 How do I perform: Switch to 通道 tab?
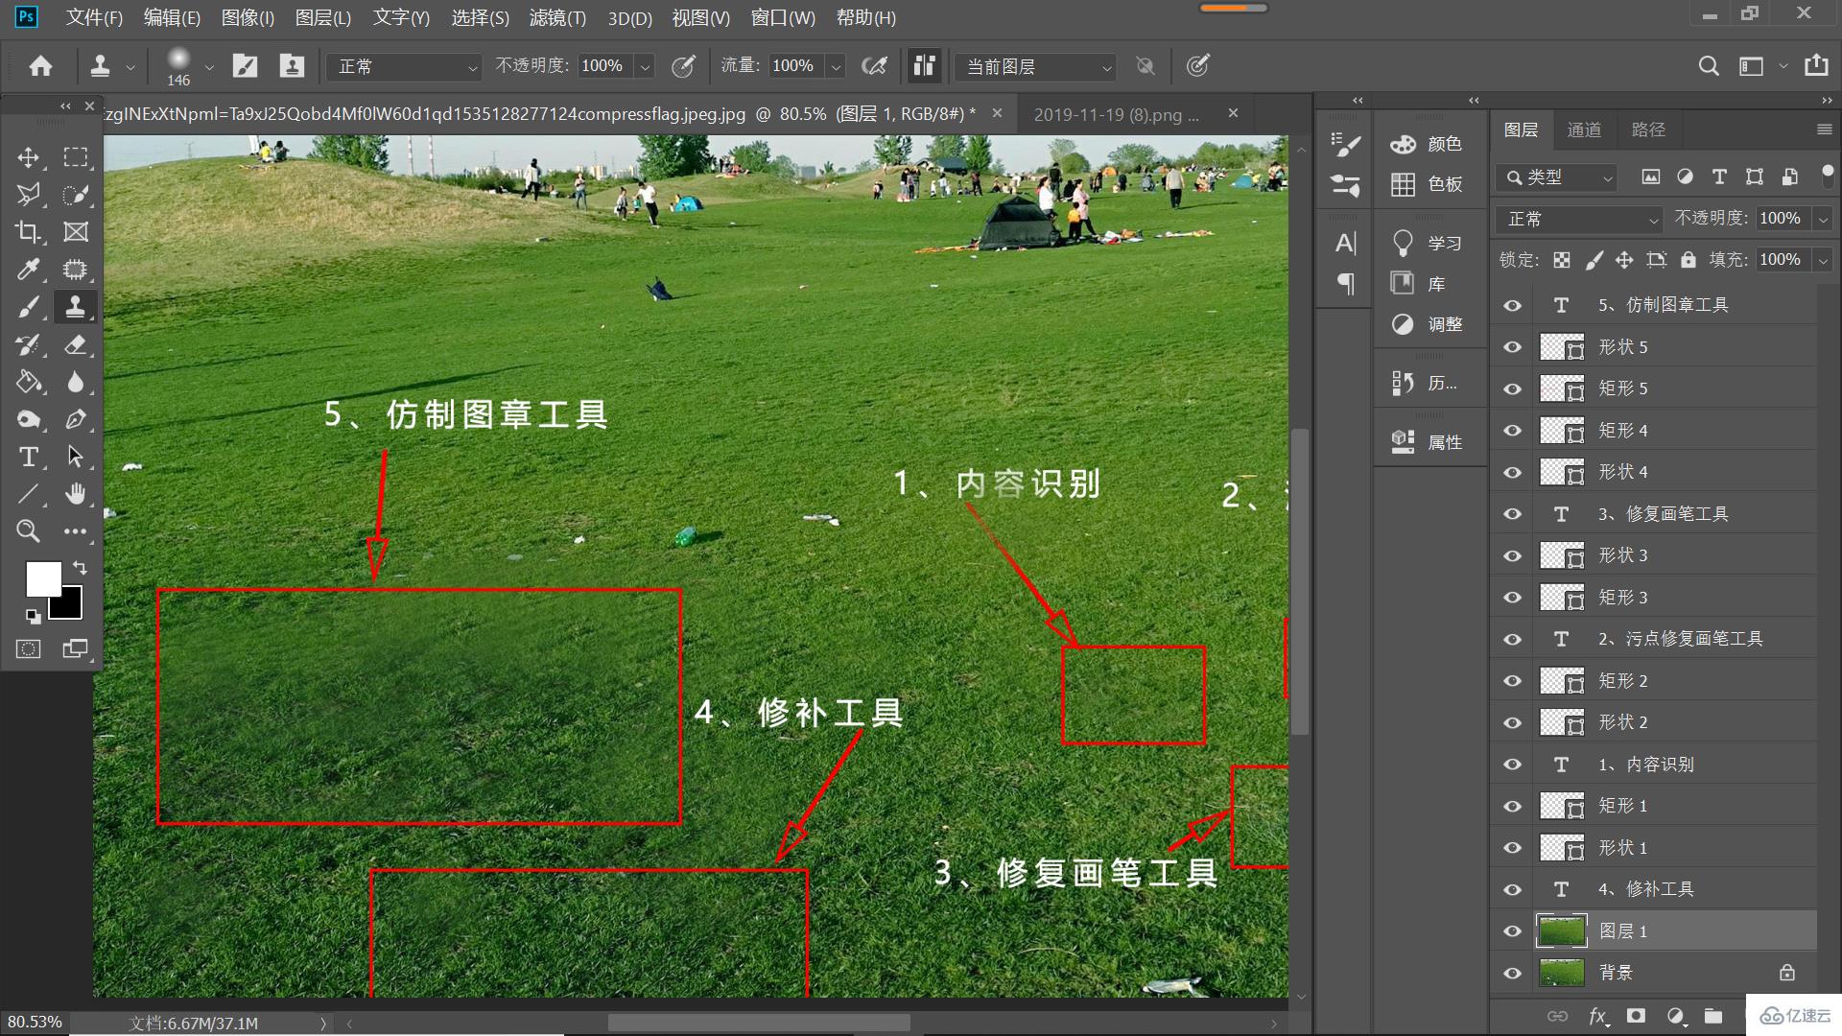pos(1587,129)
